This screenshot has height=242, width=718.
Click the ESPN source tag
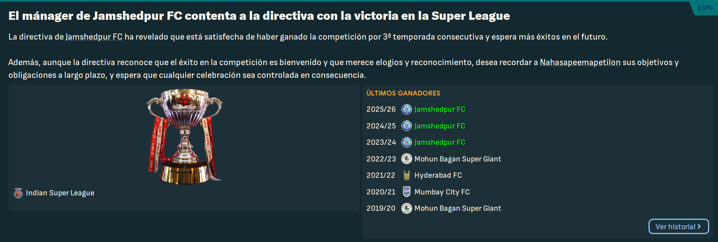coord(705,8)
